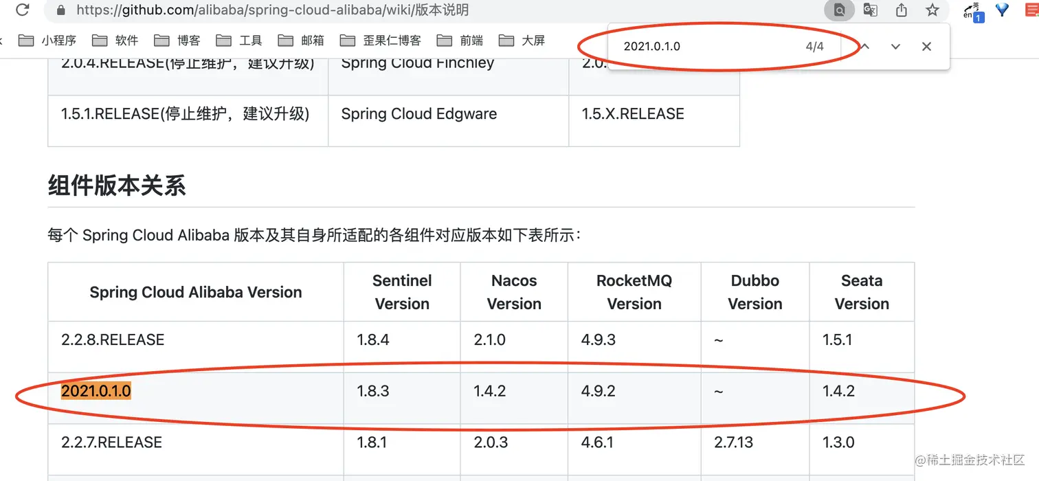Click the Spring Cloud Alibaba Version header
1039x481 pixels.
click(196, 292)
